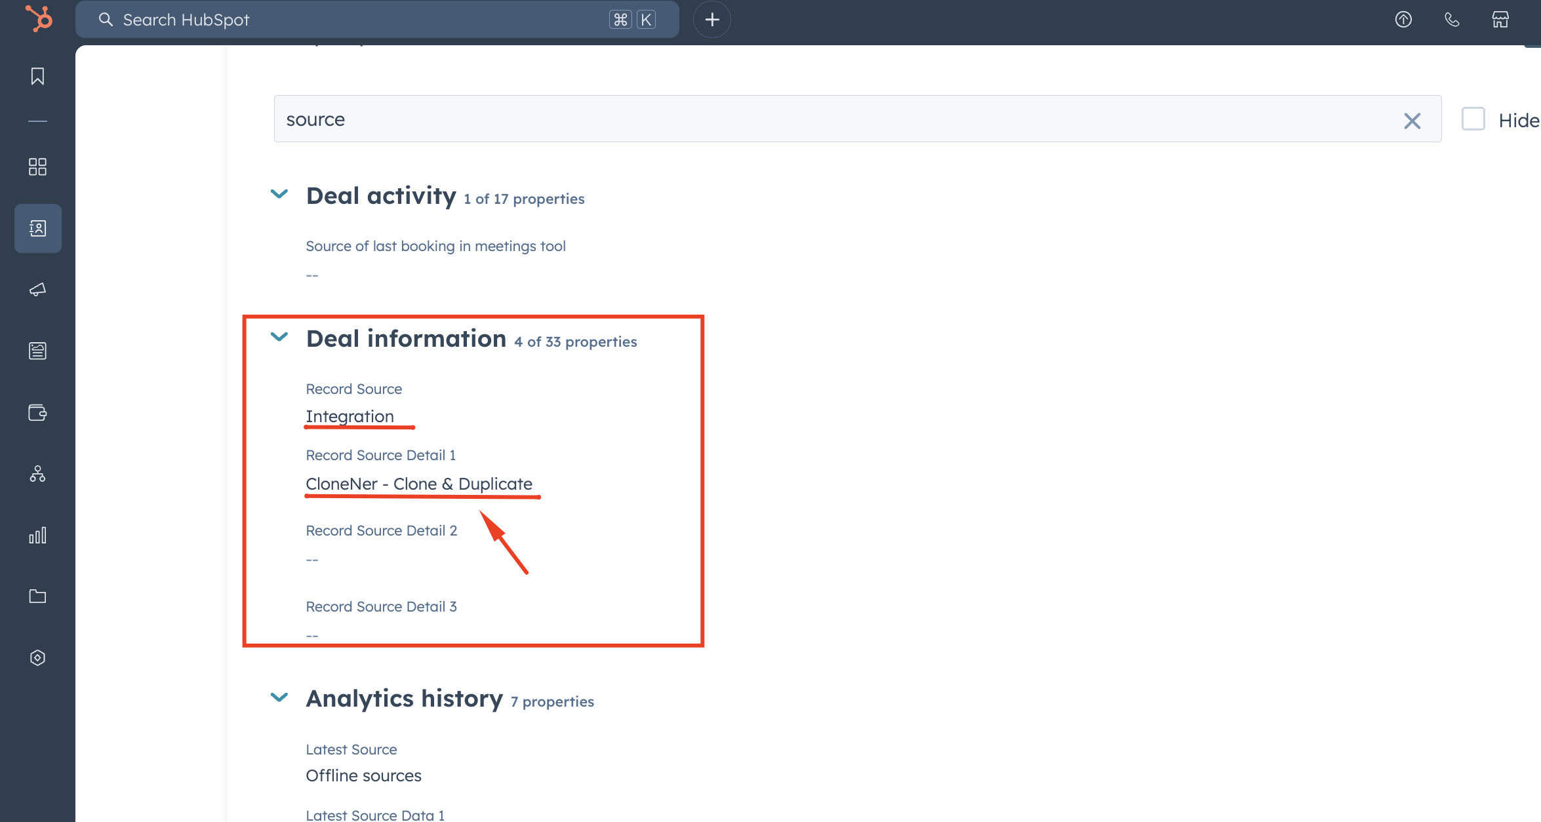Viewport: 1541px width, 822px height.
Task: Open CRM contacts icon in sidebar
Action: [x=37, y=228]
